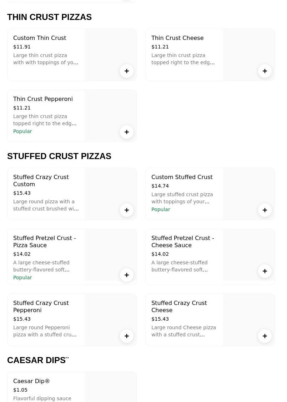Viewport: 287px width, 402px height.
Task: Add Thin Crust Cheese to cart
Action: click(x=265, y=71)
